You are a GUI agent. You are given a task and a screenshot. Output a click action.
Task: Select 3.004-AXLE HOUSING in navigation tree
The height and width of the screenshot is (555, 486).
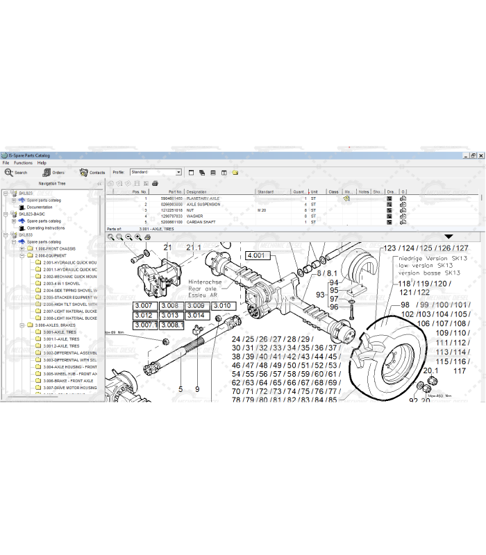pos(69,366)
